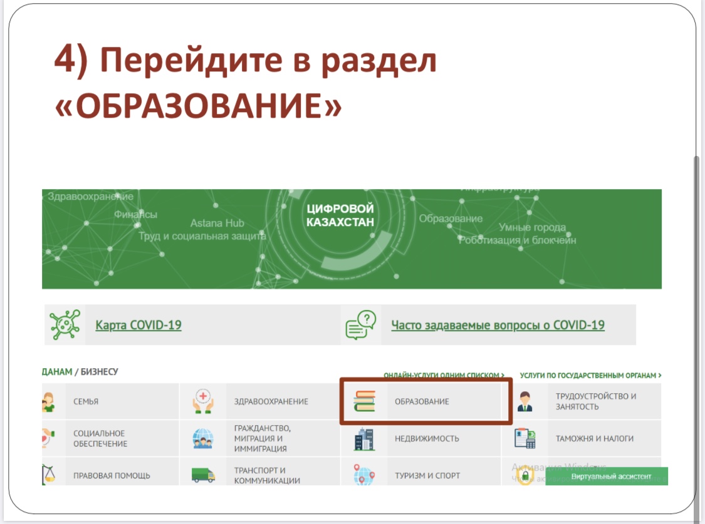Expand «Онлайн-услуги одним списком» list
Viewport: 705px width, 524px height.
click(x=444, y=376)
